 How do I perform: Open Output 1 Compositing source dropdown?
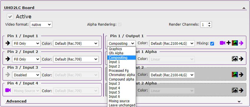point(121,44)
